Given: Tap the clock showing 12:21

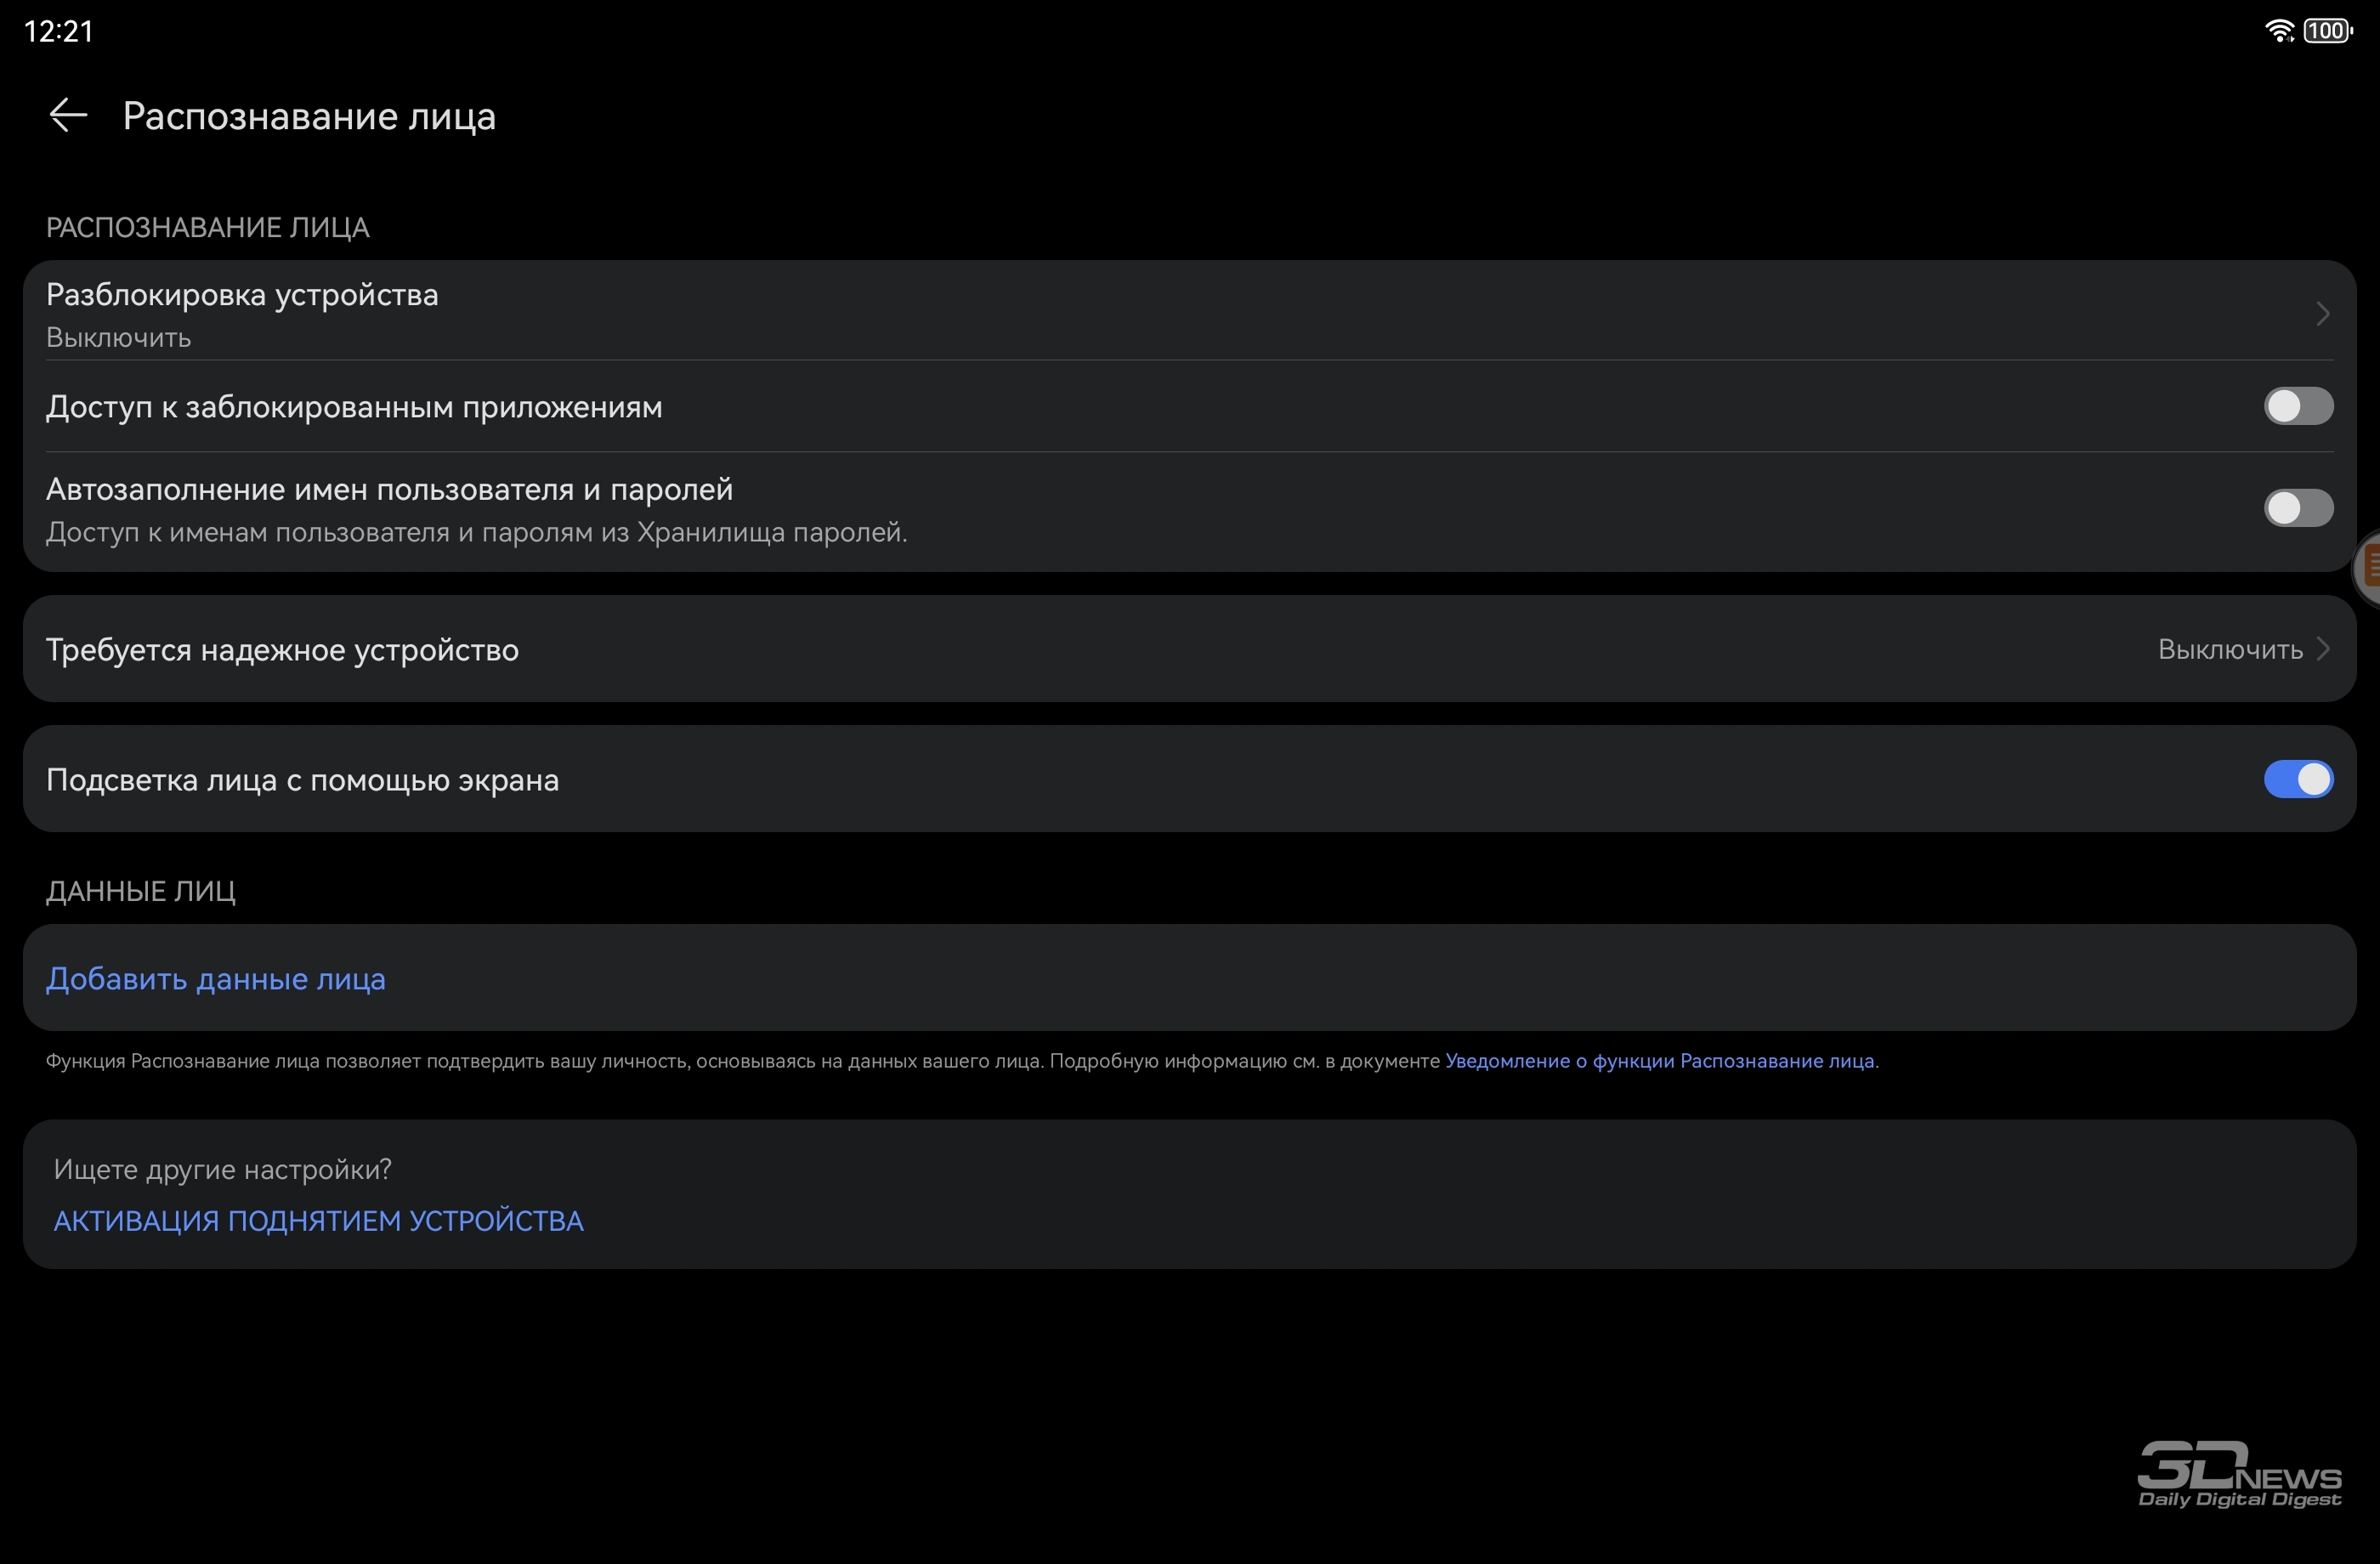Looking at the screenshot, I should coord(58,31).
